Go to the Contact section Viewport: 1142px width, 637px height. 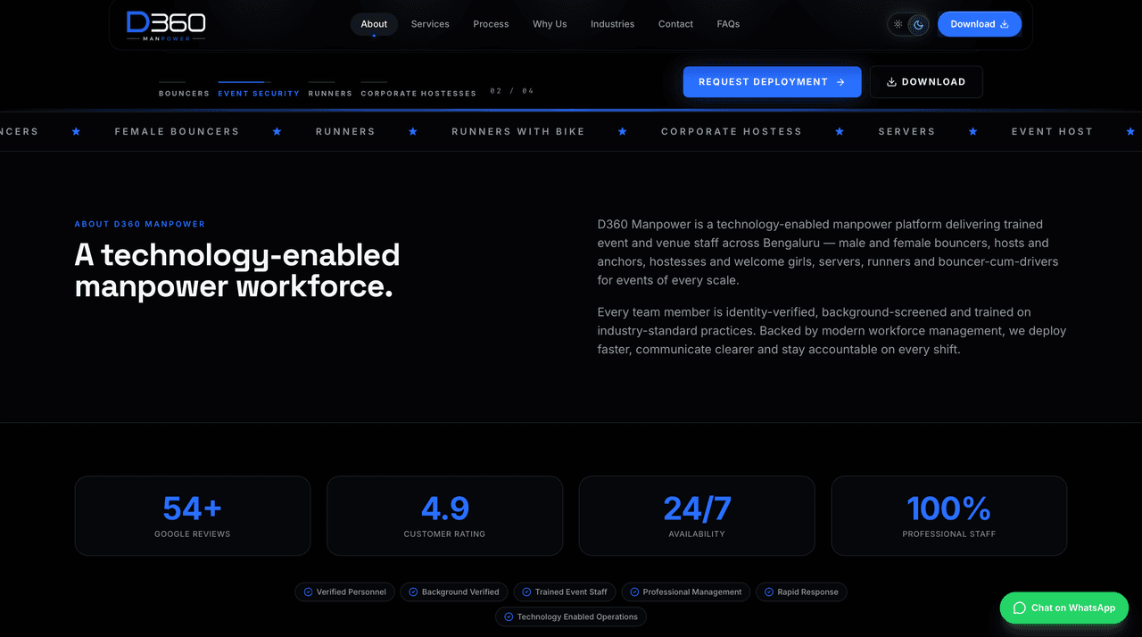675,24
